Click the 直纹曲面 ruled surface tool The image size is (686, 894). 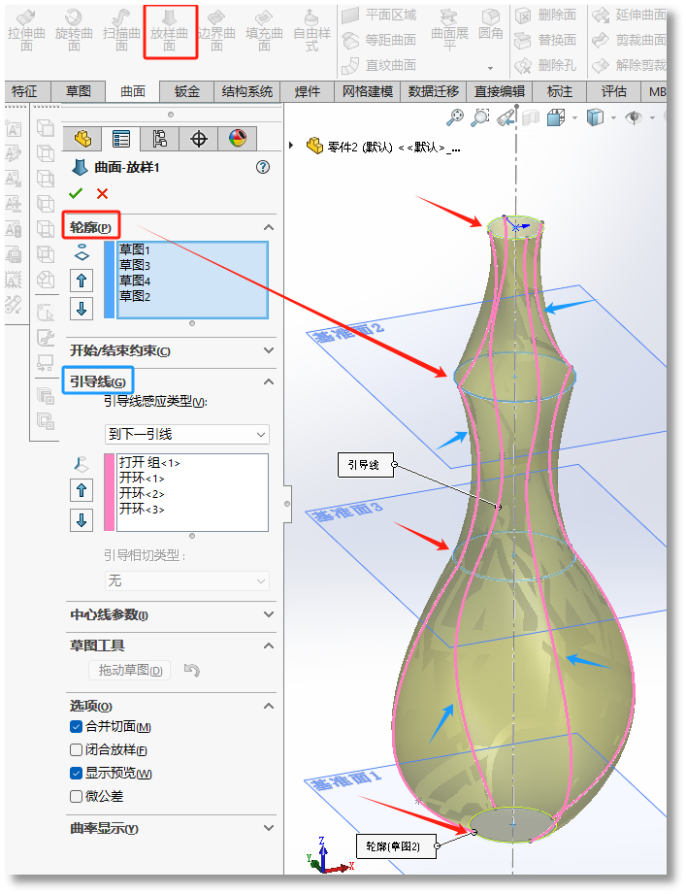pos(378,65)
